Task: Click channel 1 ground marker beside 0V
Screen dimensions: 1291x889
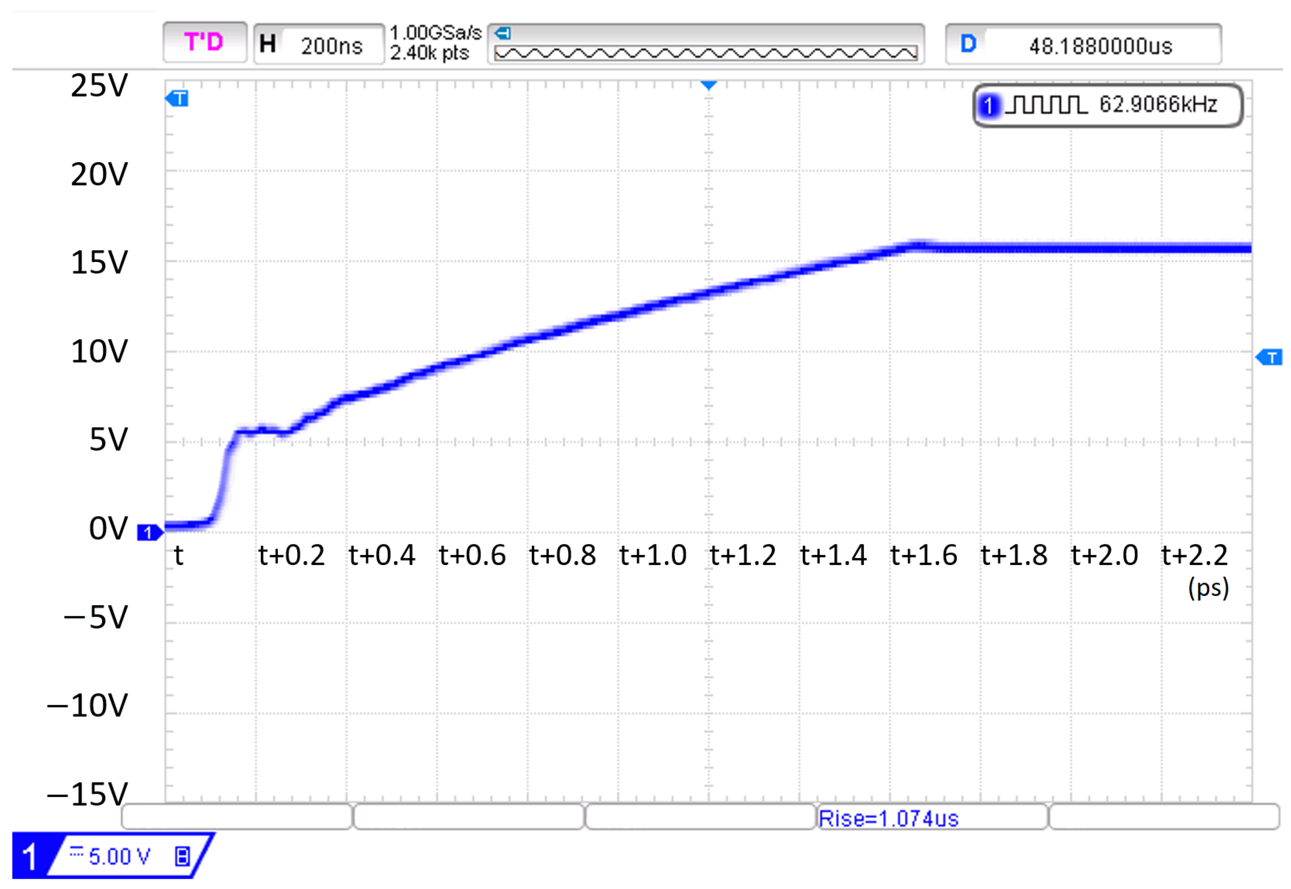Action: coord(149,533)
